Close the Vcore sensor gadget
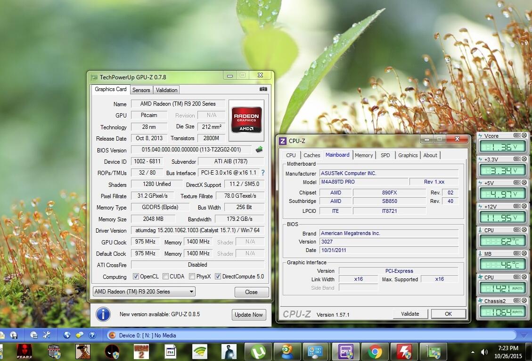This screenshot has height=361, width=532. pos(524,135)
